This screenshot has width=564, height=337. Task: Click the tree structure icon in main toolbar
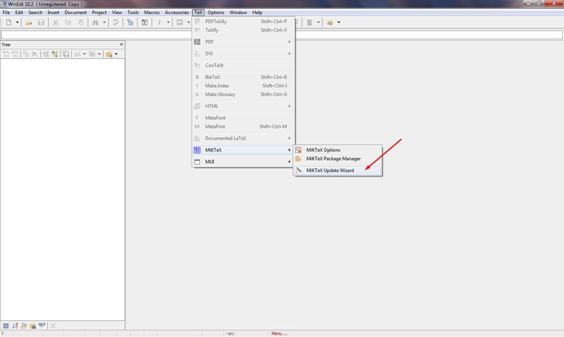coord(130,22)
